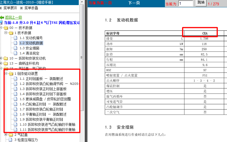Expand 10 — 拆卸和安装发动机 node
Viewport: 227px width, 142px height.
click(1, 58)
